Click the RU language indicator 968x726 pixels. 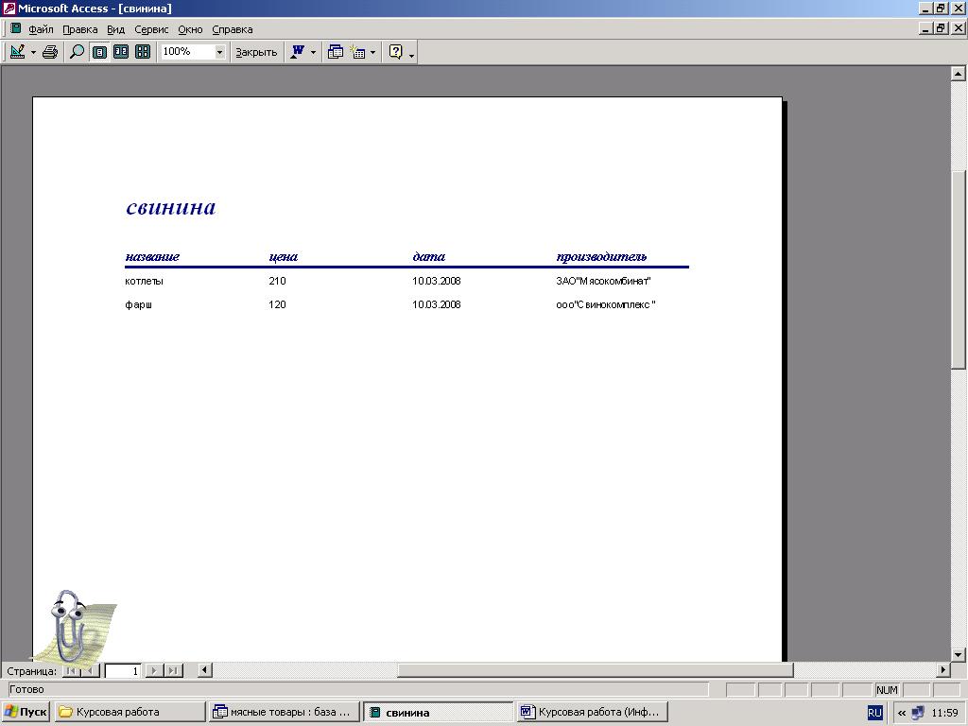tap(874, 713)
